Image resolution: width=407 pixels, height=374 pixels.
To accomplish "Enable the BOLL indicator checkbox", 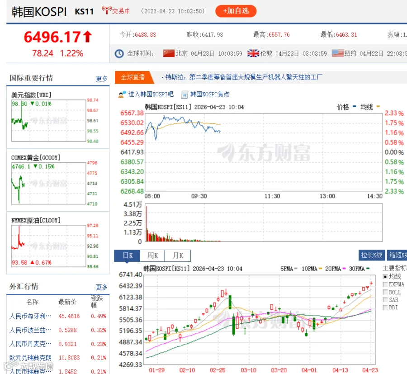I will tap(385, 292).
